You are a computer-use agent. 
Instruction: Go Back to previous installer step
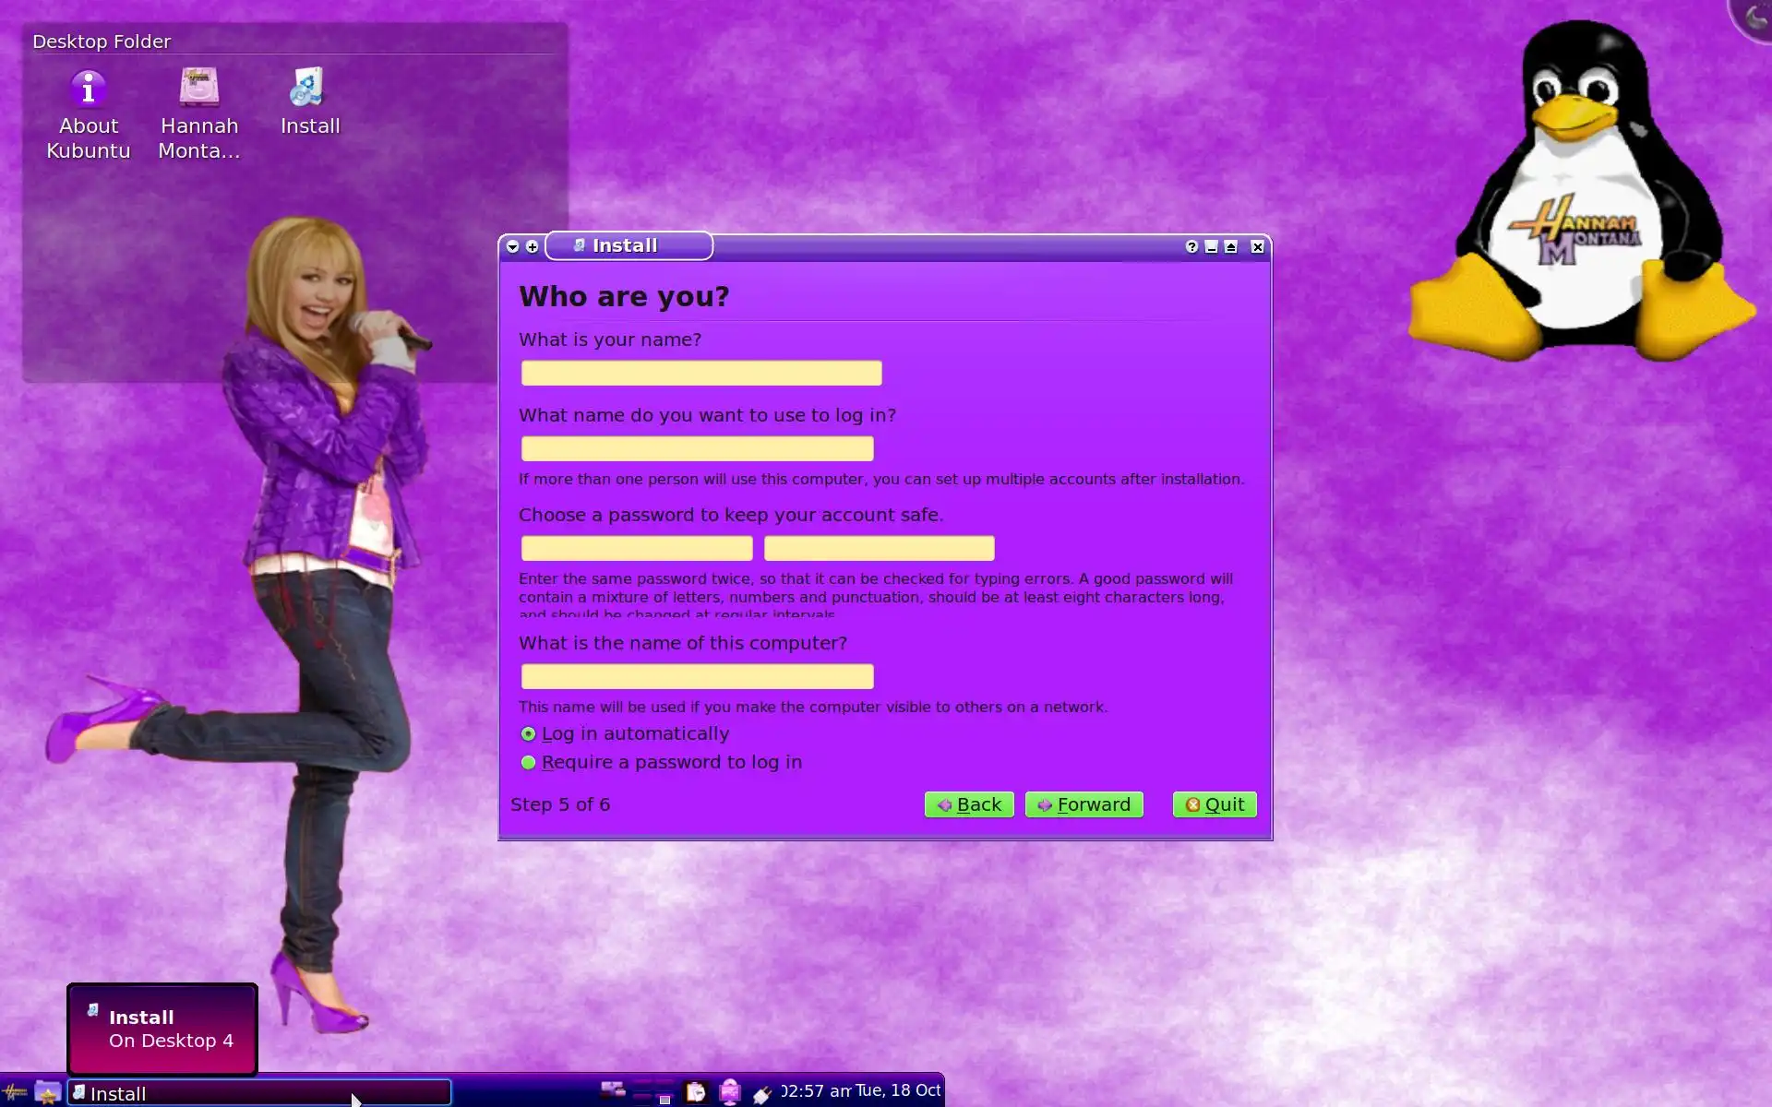[969, 804]
